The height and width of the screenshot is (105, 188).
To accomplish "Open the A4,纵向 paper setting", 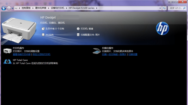I will (x=50, y=35).
